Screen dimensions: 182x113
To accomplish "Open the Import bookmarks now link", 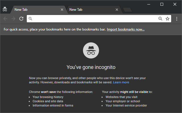I will [126, 29].
